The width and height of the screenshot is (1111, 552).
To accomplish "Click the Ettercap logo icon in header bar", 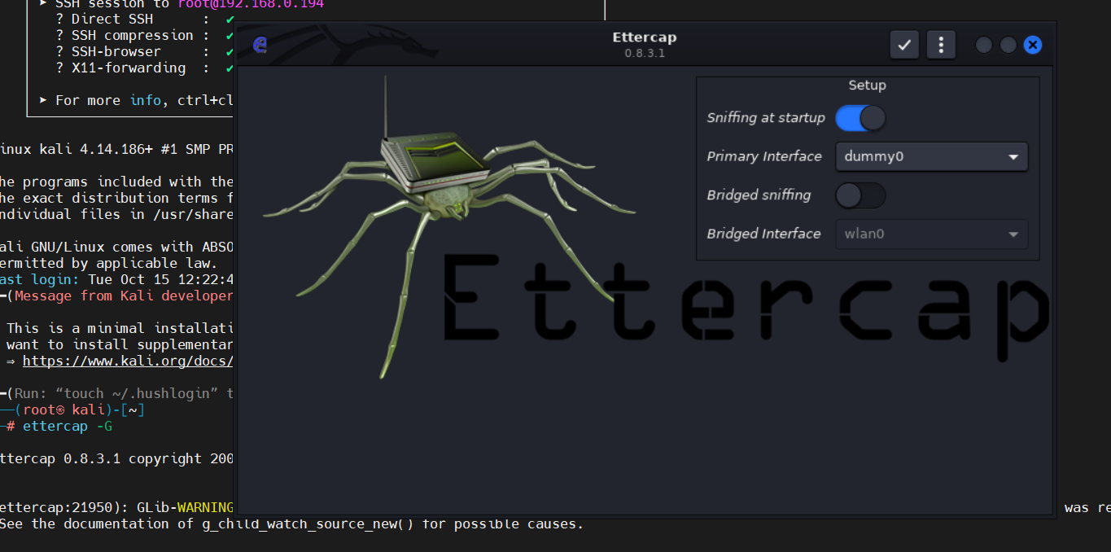I will tap(260, 45).
